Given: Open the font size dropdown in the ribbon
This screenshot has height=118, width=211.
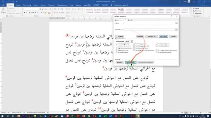Looking at the screenshot, I should pos(38,9).
